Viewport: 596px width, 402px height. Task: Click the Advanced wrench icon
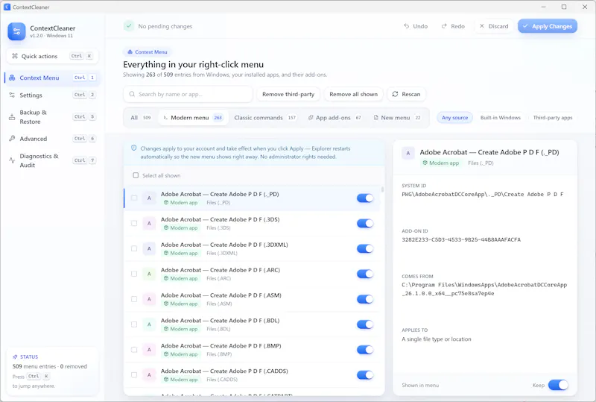click(12, 139)
